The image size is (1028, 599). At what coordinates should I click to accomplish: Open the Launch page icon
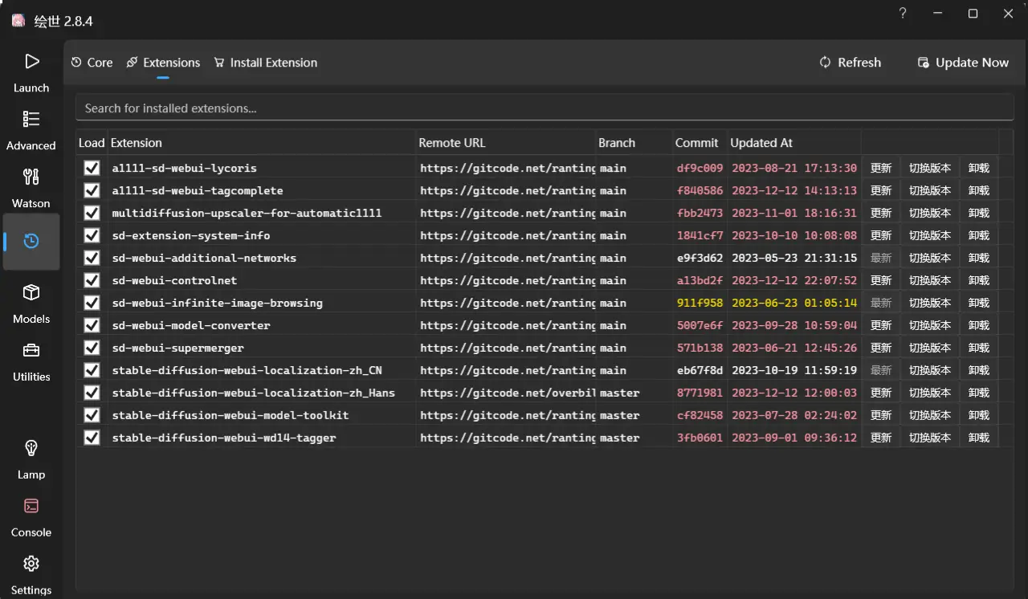pyautogui.click(x=31, y=62)
